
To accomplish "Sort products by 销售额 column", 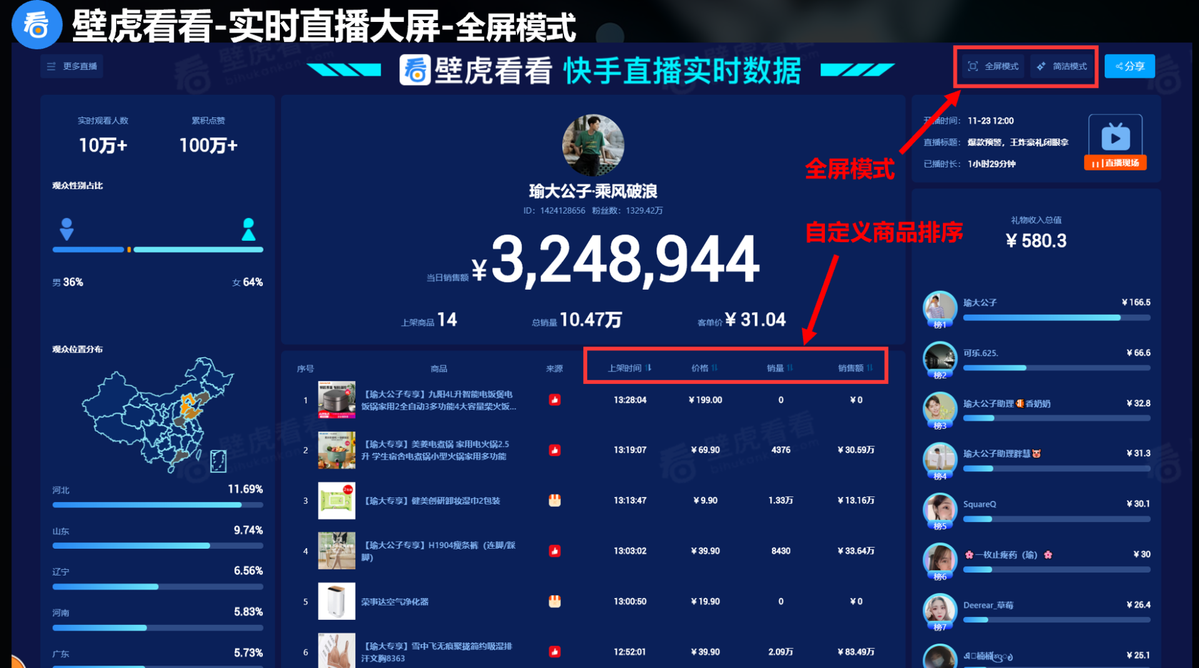I will coord(855,368).
